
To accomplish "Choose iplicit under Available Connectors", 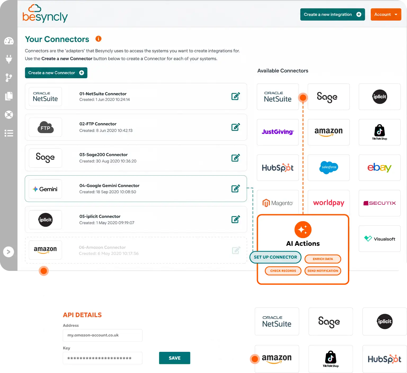I will [x=379, y=97].
